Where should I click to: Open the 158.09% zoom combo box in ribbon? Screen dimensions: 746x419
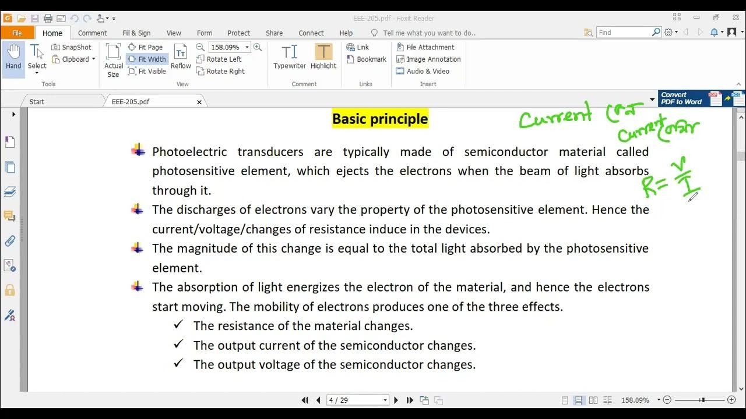tap(230, 47)
